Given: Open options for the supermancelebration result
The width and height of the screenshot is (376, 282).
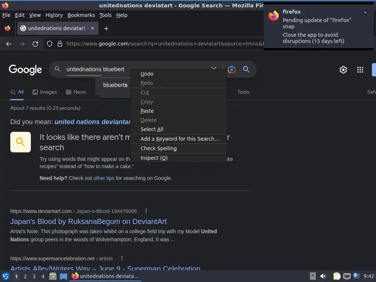Looking at the screenshot, I should click(x=122, y=258).
